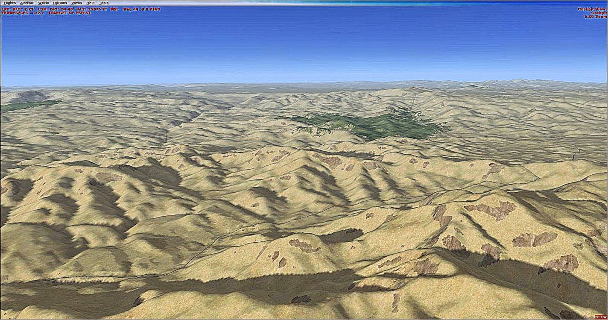The width and height of the screenshot is (608, 320).
Task: Open the Aircraft menu
Action: coord(27,2)
